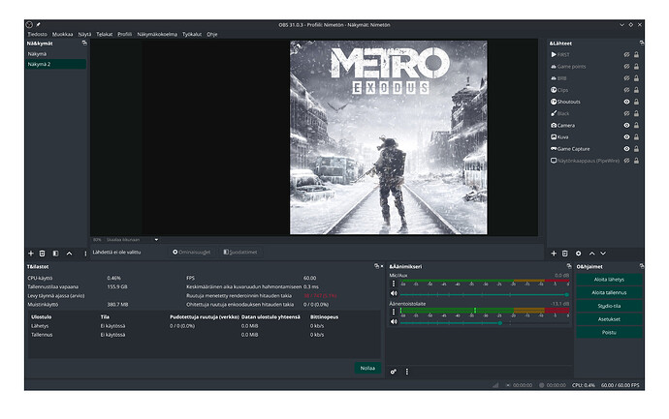This screenshot has height=419, width=669.
Task: Open scenes toolbar overflow three-dot menu
Action: 85,254
